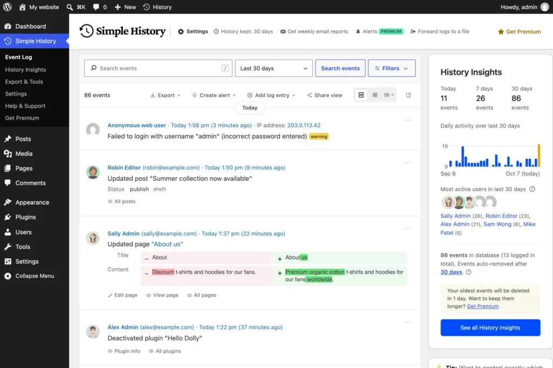Viewport: 553px width, 368px height.
Task: Click the admin avatar near Howdy
Action: tap(545, 7)
